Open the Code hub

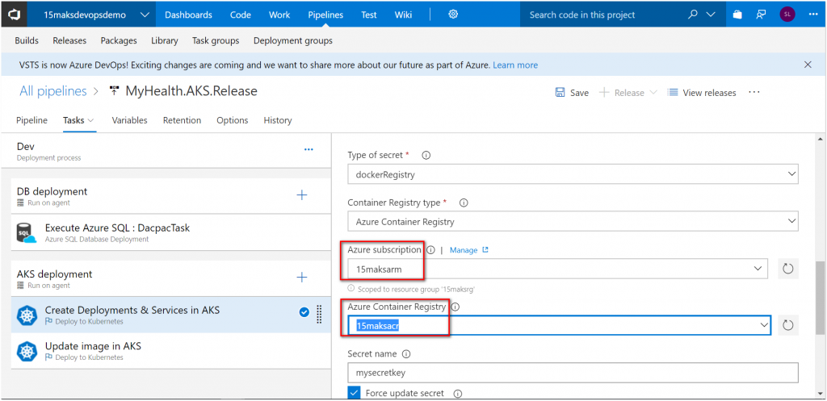pyautogui.click(x=241, y=15)
